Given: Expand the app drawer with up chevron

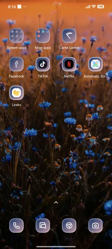Looking at the screenshot, I should (x=56, y=202).
